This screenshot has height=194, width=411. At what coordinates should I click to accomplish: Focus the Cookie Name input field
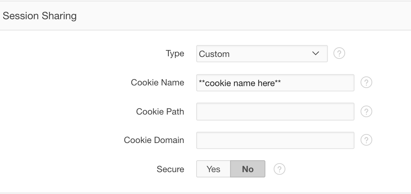275,82
